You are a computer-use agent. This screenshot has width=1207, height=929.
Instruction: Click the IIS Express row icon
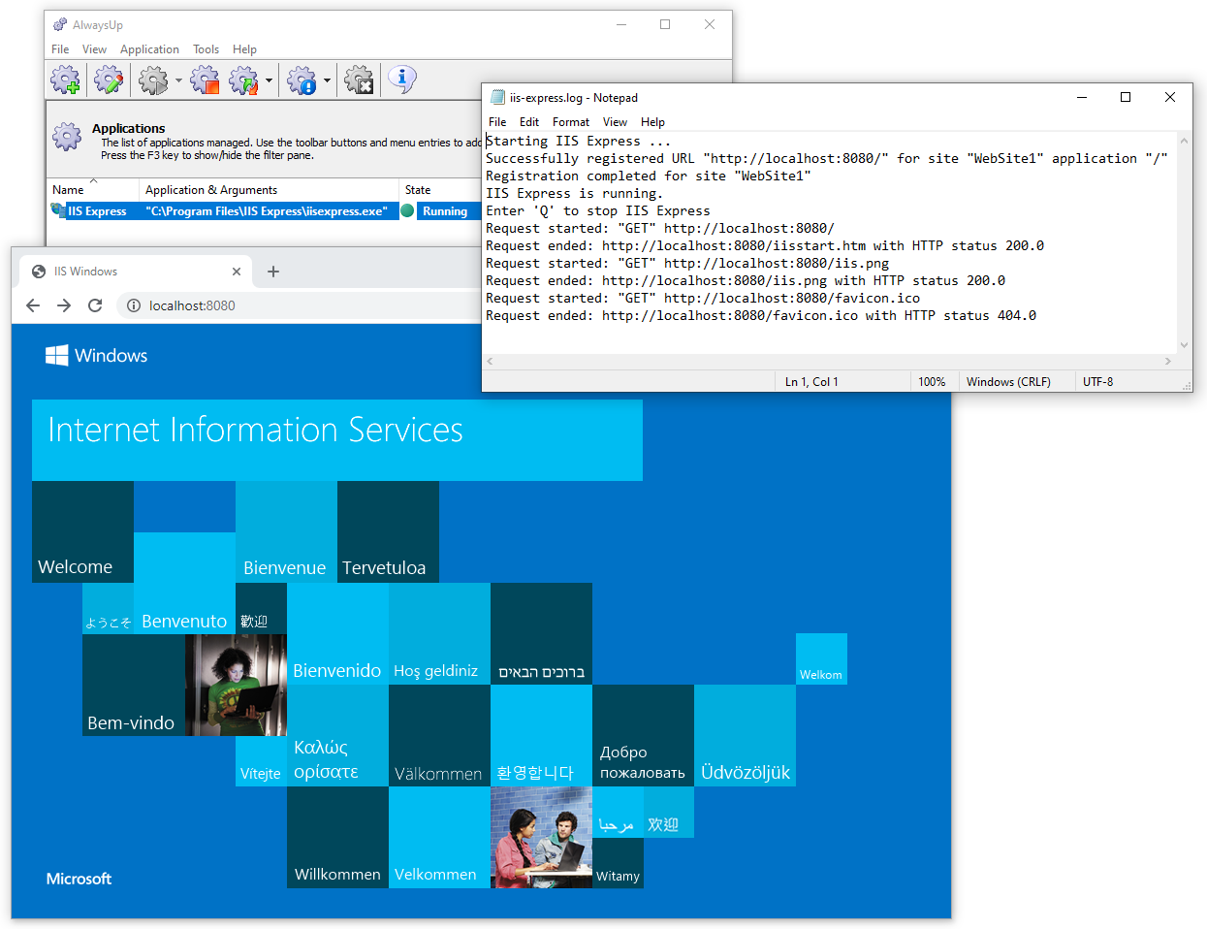pos(57,210)
